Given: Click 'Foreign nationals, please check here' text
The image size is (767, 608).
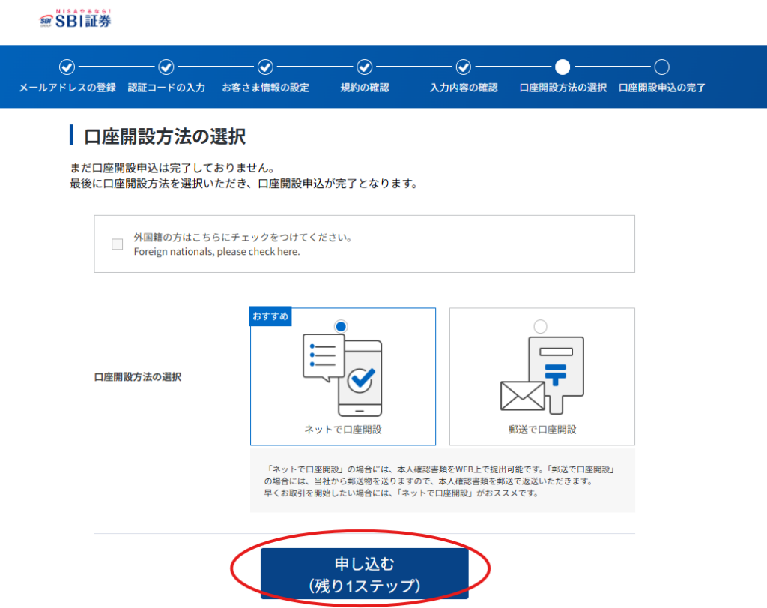Looking at the screenshot, I should (x=216, y=252).
